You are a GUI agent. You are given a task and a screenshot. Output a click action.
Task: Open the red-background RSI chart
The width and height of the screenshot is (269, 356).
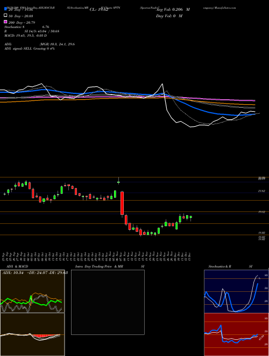click(x=236, y=334)
